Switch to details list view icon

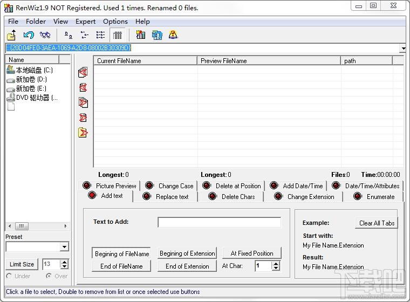tap(117, 35)
